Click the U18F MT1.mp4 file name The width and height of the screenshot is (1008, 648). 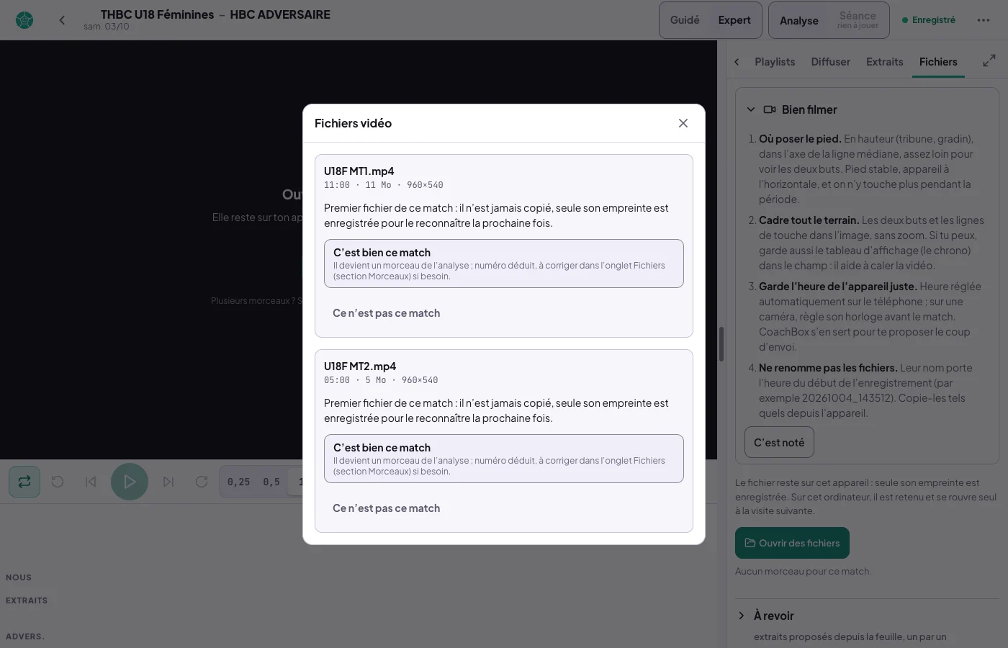tap(359, 171)
